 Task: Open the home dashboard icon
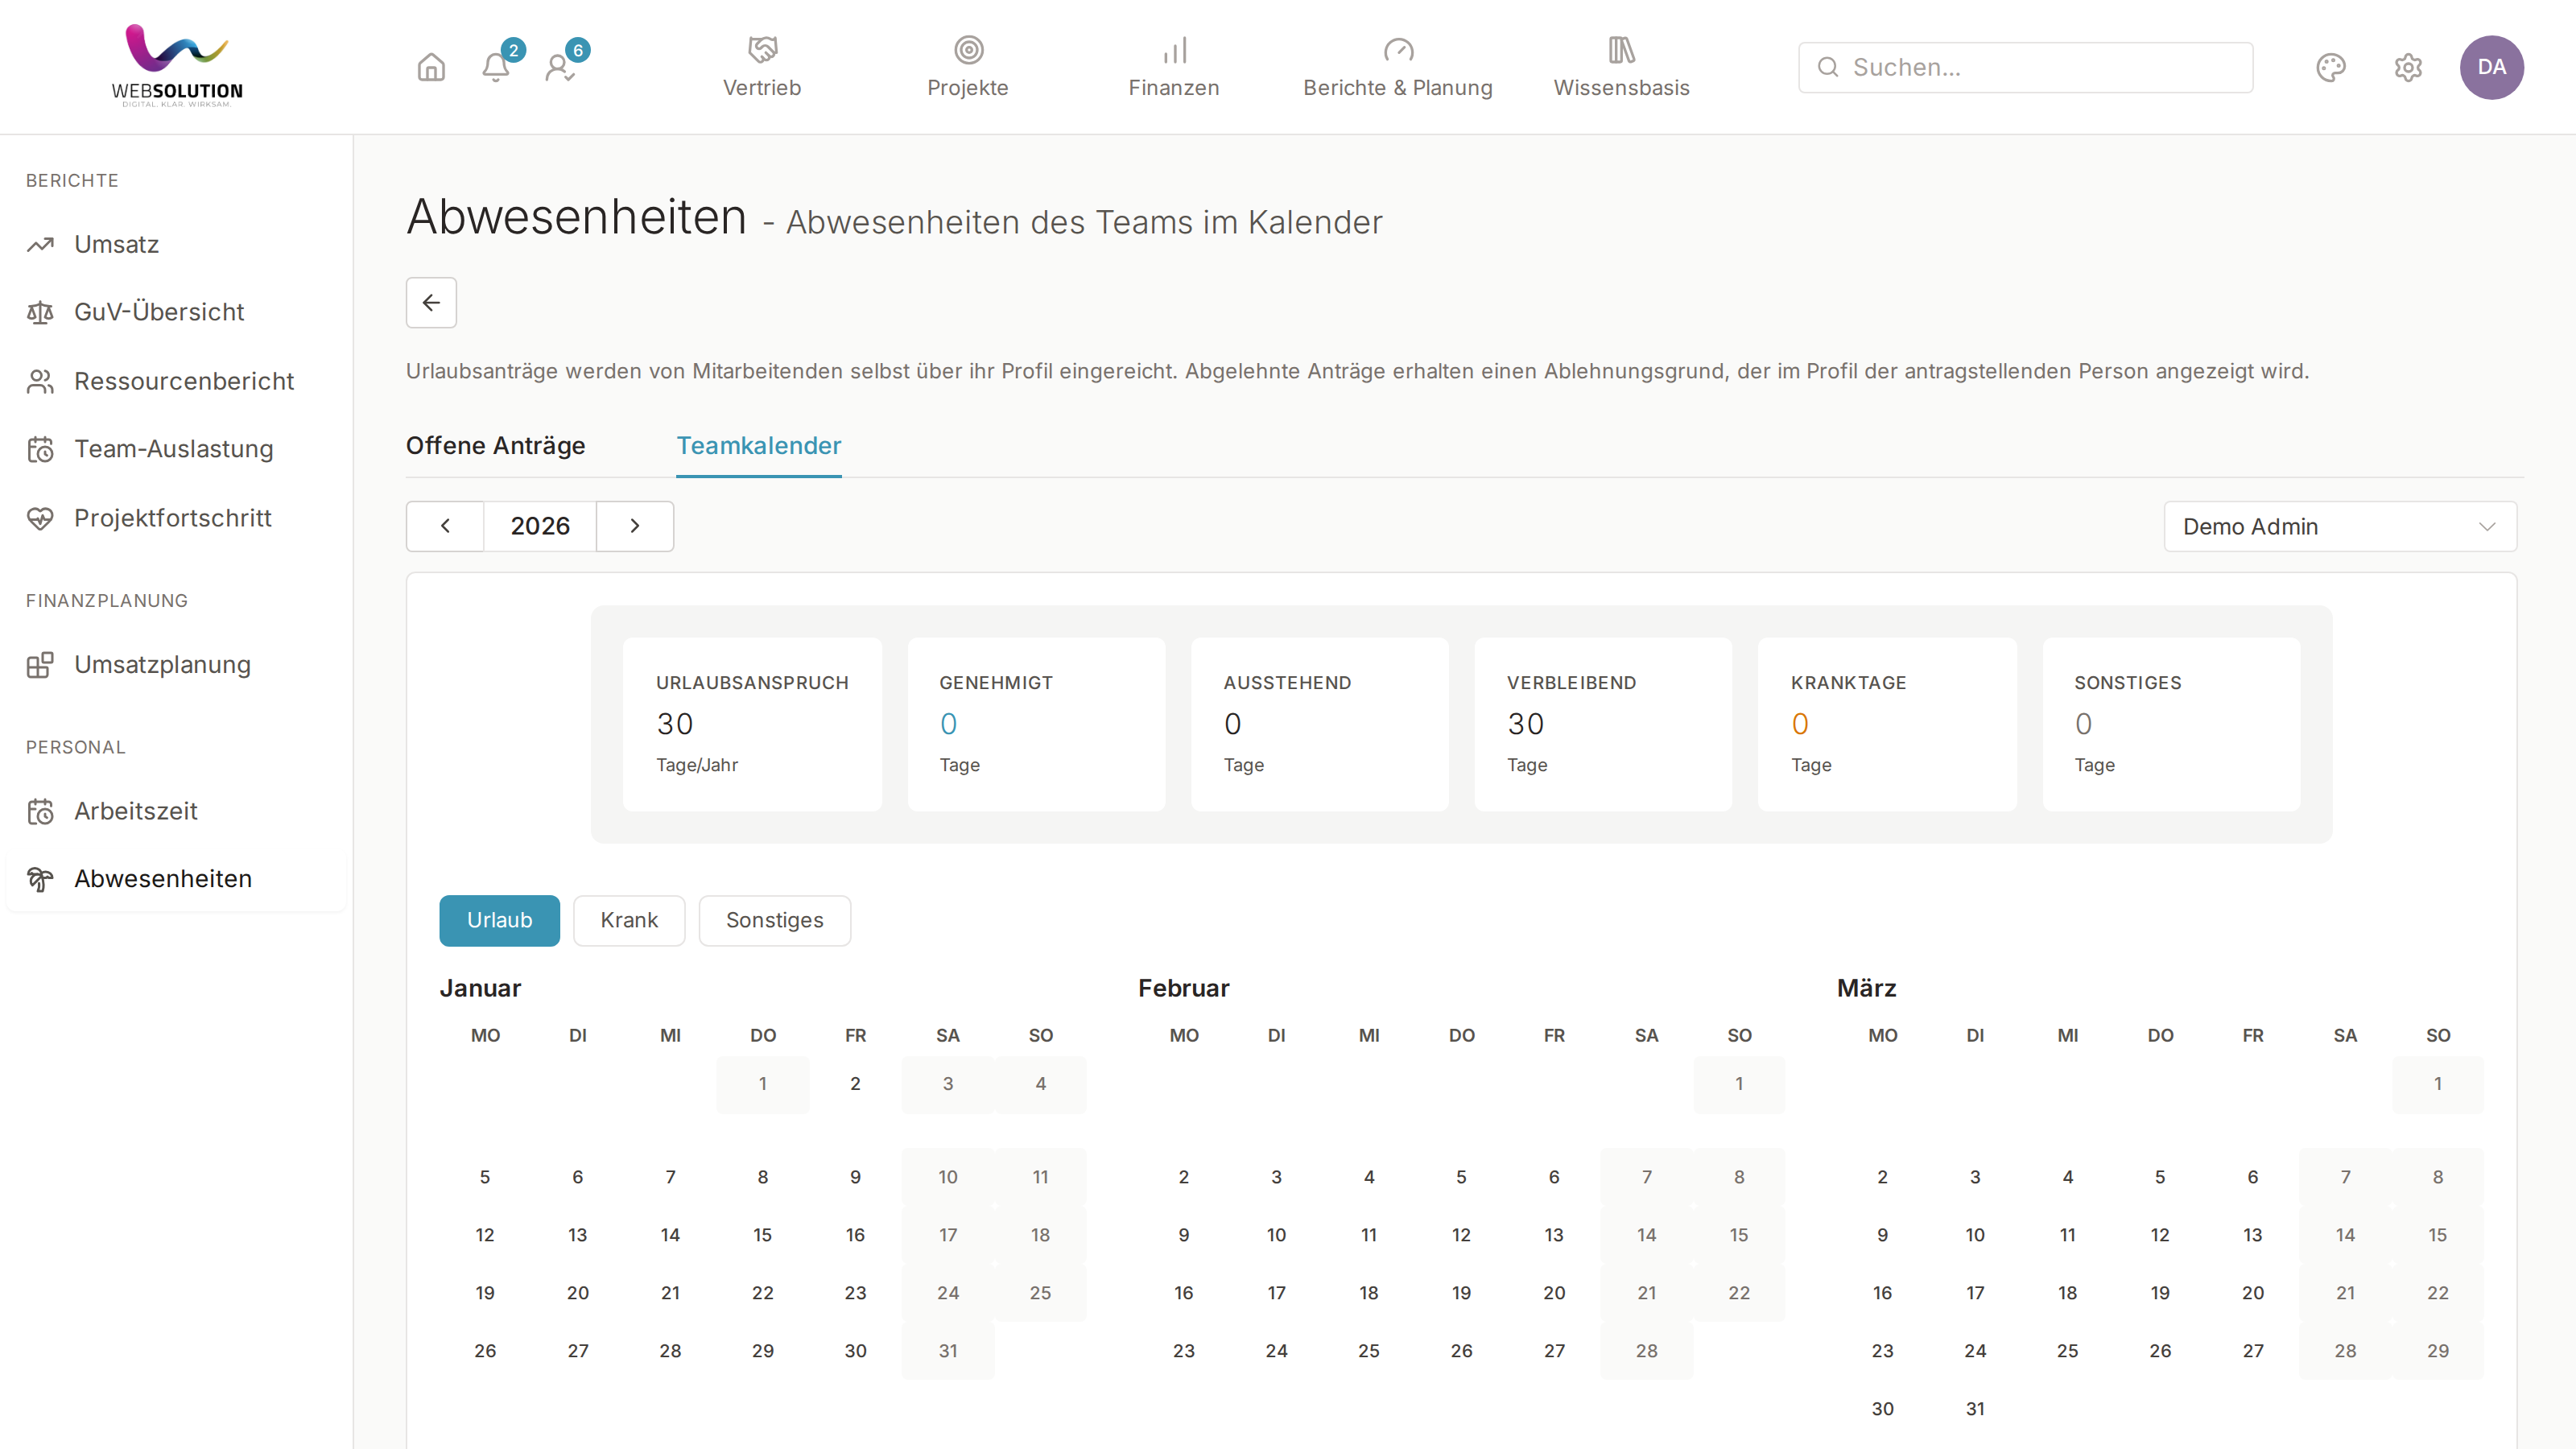[431, 67]
